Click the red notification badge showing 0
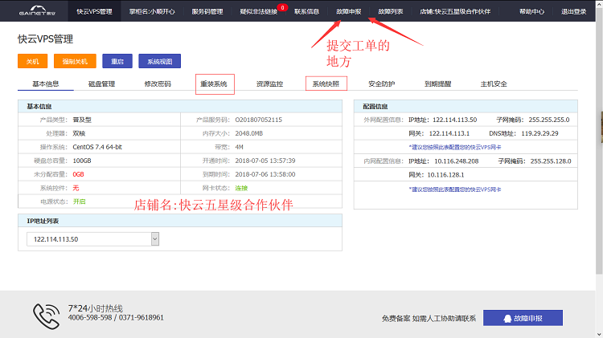The image size is (603, 338). (x=282, y=7)
